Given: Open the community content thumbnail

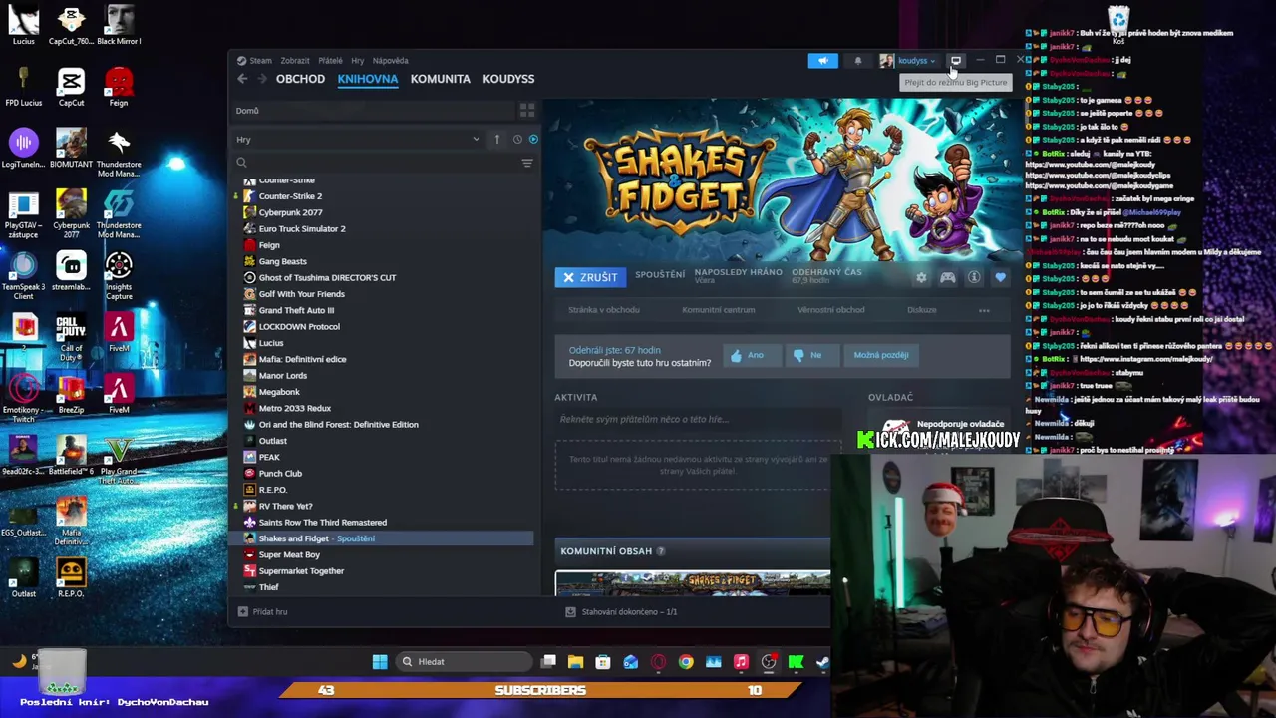Looking at the screenshot, I should coord(693,583).
